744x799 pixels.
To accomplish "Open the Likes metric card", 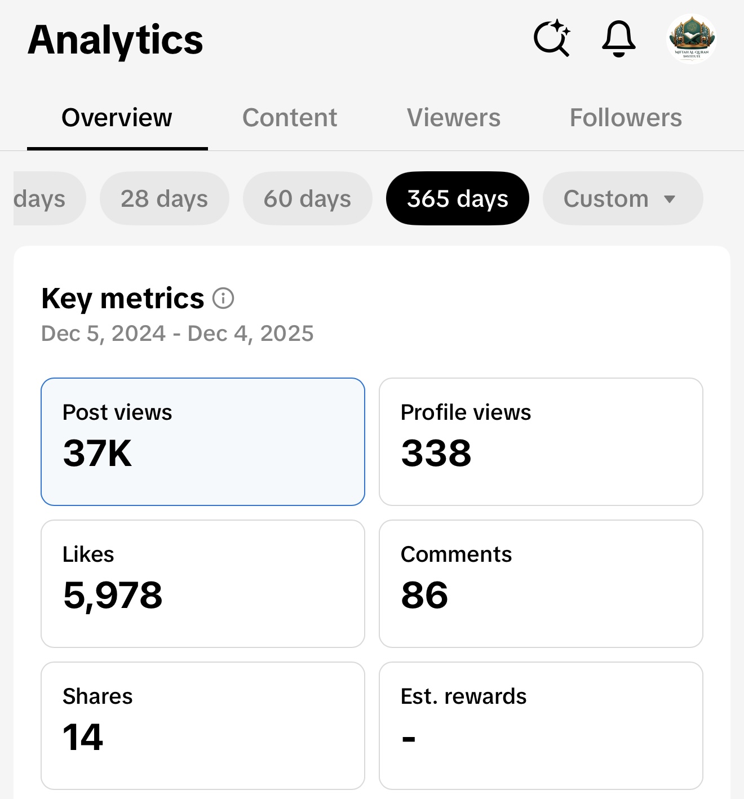I will (x=202, y=583).
